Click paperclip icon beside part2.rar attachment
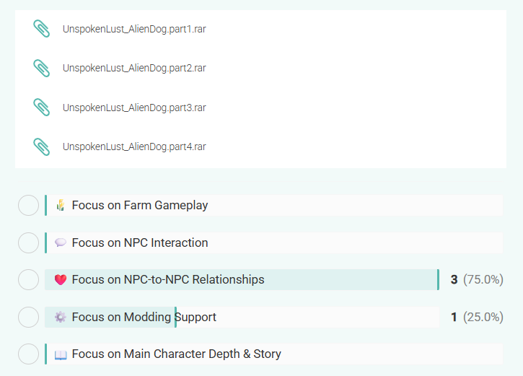523x376 pixels. point(42,68)
